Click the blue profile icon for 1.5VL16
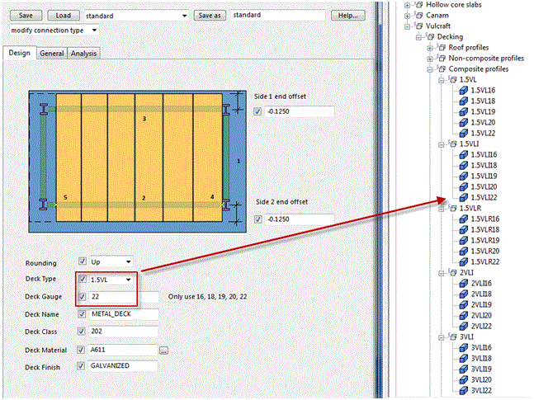The height and width of the screenshot is (400, 534). (463, 90)
